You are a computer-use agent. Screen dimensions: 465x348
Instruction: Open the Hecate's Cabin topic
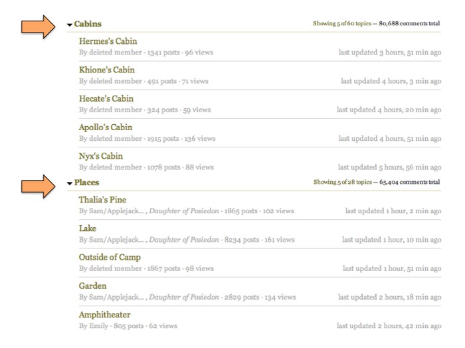tap(106, 99)
